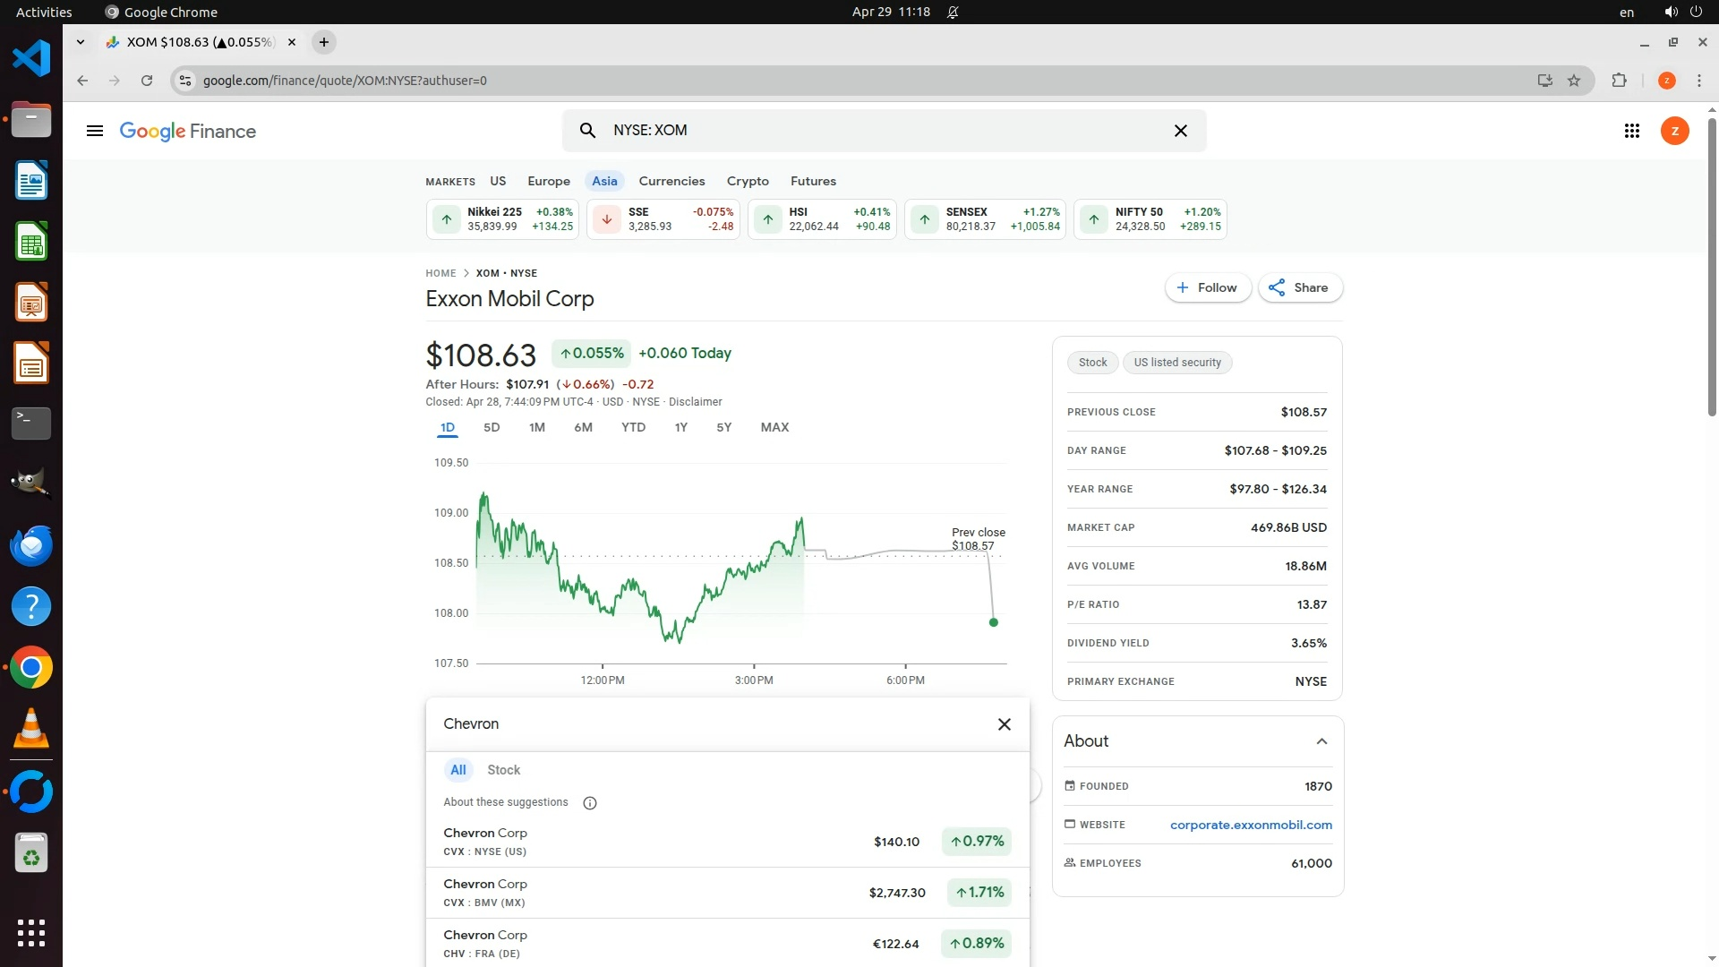Clear the NYSE: XOM search text
1719x967 pixels.
coord(1180,131)
